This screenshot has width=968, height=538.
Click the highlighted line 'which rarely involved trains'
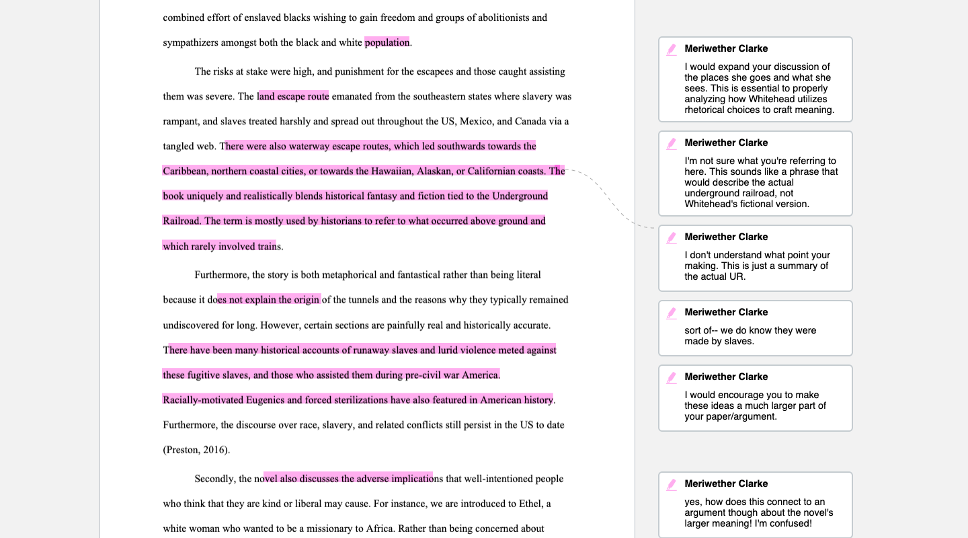220,246
